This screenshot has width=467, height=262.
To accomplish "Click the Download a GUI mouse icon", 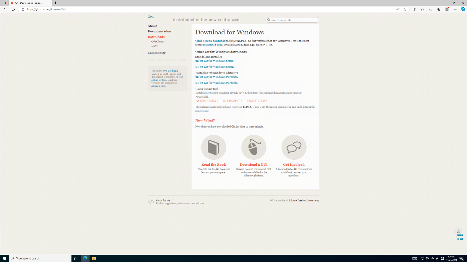I will [x=254, y=147].
